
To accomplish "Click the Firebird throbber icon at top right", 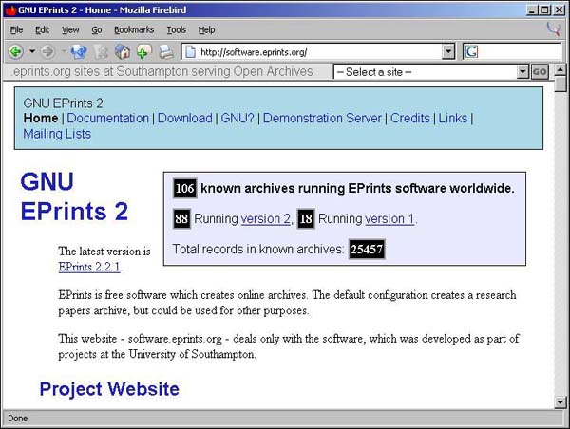I will point(554,29).
